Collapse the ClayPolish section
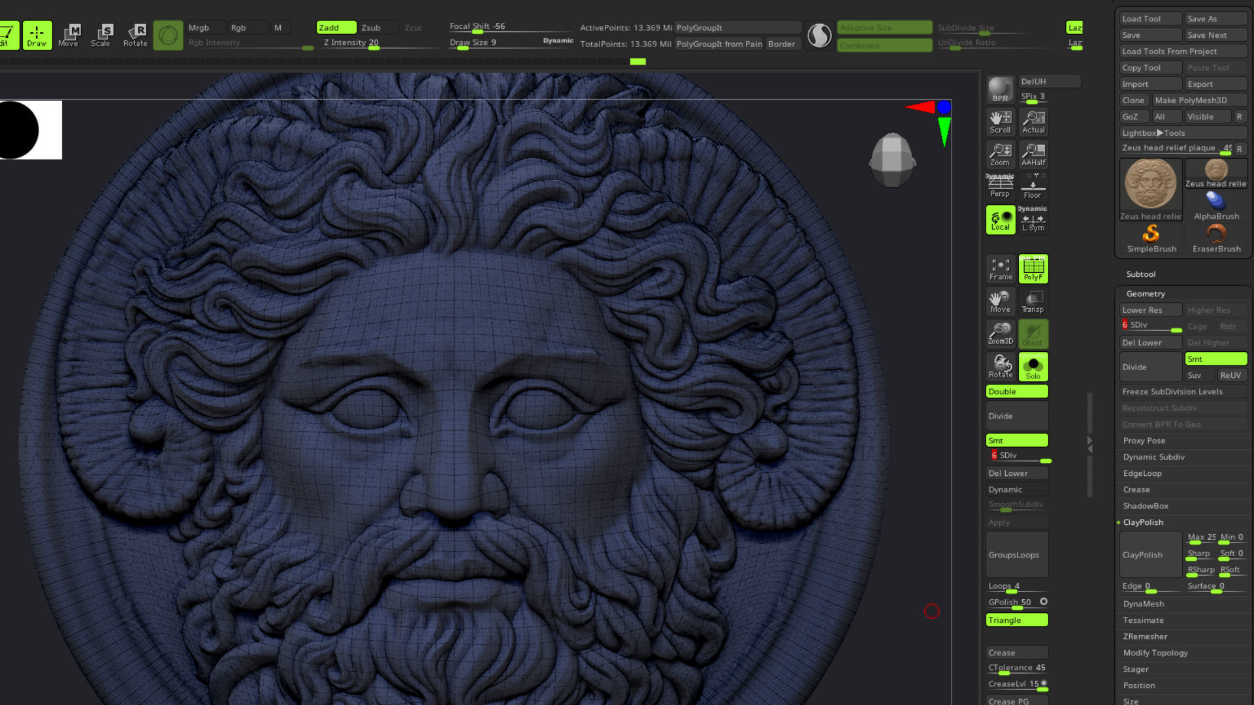Screen dimensions: 1254x705 point(1143,522)
